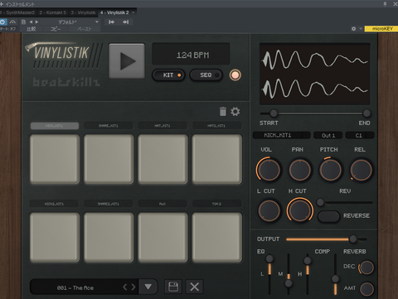Toggle the KIT mode button
The width and height of the screenshot is (398, 299).
pos(168,75)
